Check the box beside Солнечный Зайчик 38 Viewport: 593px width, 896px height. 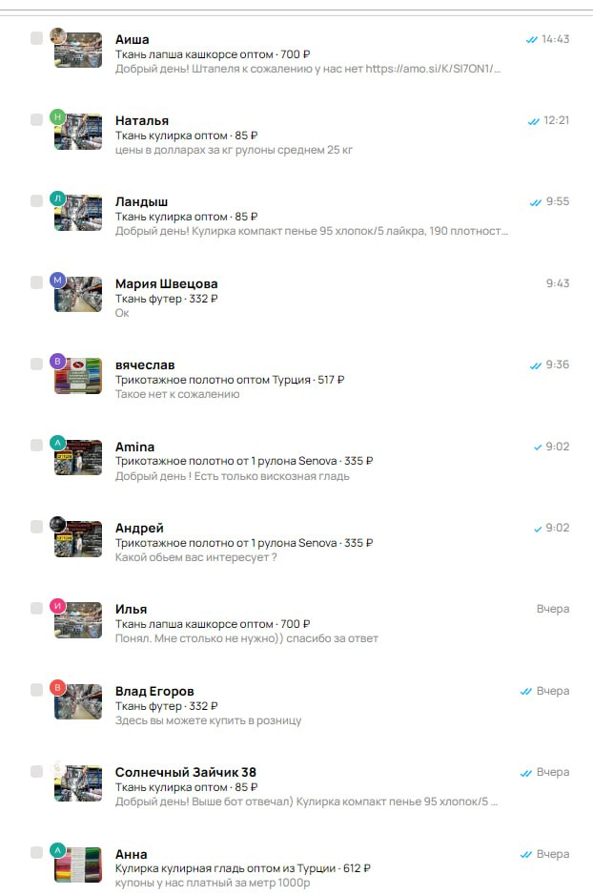36,771
